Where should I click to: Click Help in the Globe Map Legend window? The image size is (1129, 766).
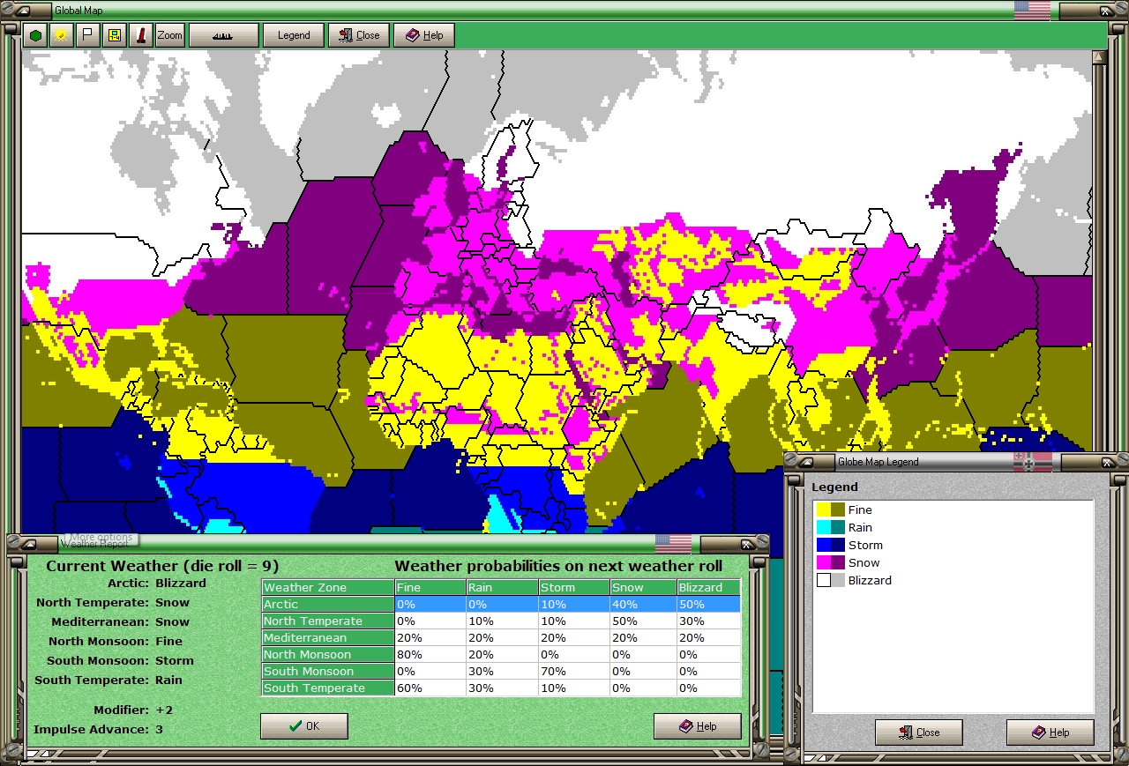click(1050, 733)
